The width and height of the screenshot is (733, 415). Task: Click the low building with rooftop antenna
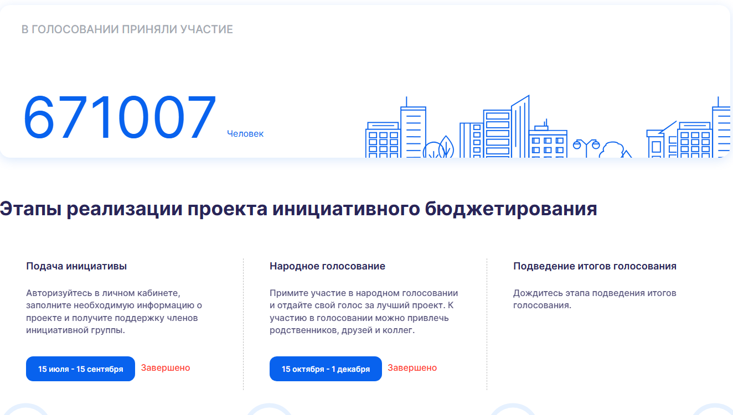[548, 143]
